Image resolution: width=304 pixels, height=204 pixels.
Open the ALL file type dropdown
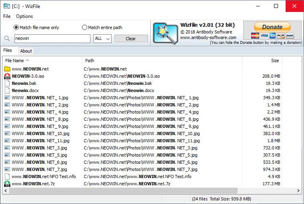tap(102, 39)
